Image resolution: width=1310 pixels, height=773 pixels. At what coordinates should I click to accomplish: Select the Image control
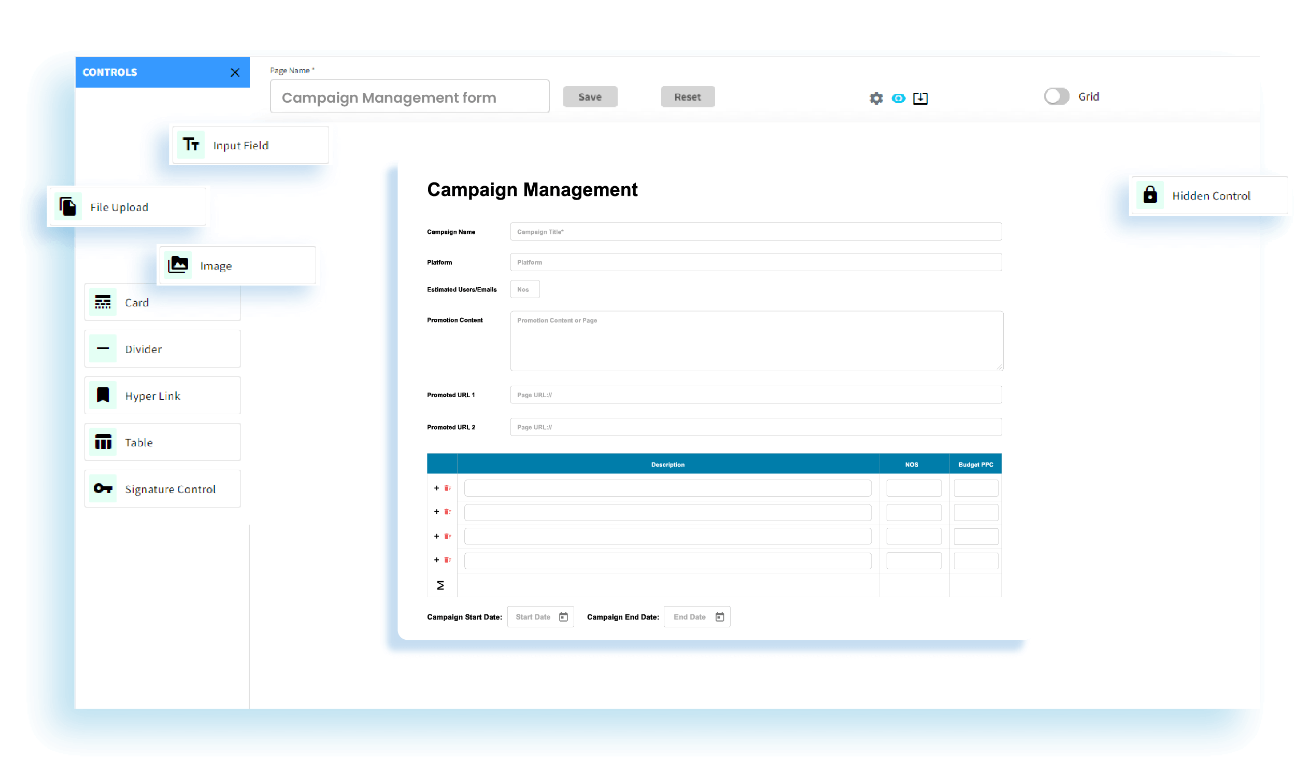pyautogui.click(x=237, y=265)
